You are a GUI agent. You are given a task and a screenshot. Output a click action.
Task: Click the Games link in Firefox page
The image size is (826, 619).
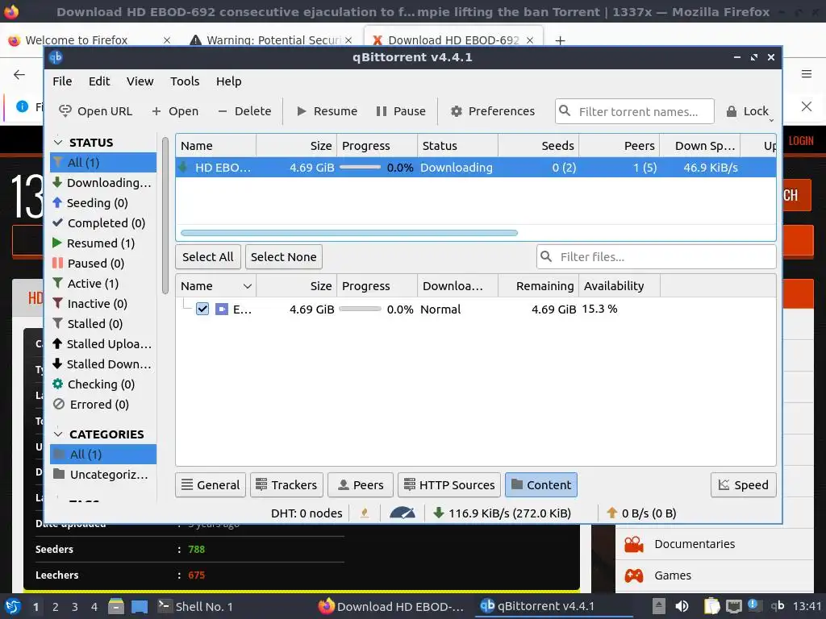pos(673,575)
